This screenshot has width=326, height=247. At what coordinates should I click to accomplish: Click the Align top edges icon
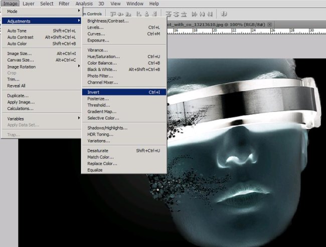[112, 14]
